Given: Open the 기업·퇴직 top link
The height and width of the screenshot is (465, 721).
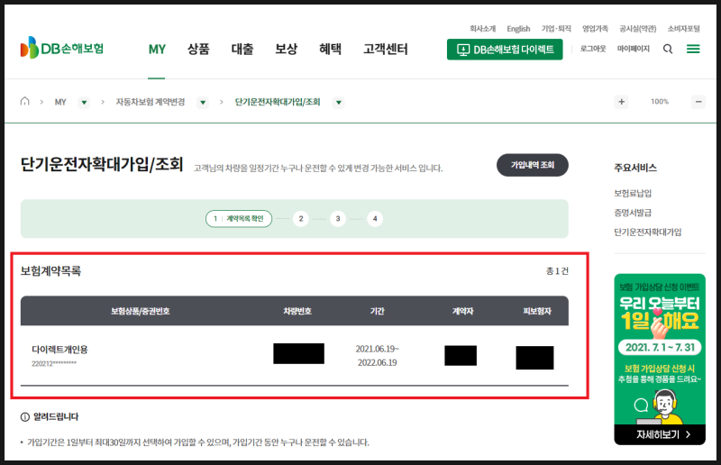Looking at the screenshot, I should tap(556, 29).
